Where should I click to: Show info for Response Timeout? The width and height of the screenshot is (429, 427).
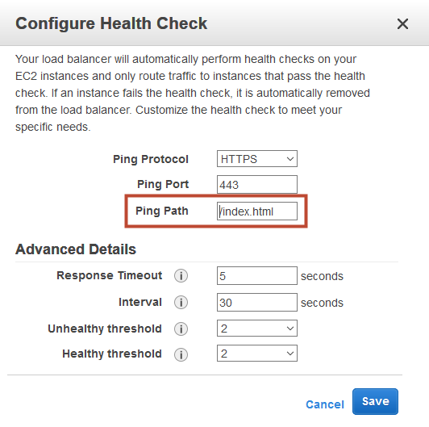(181, 275)
